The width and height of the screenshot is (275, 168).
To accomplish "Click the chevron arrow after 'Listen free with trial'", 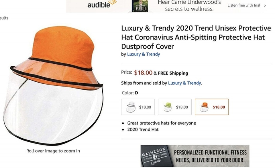I will [265, 5].
